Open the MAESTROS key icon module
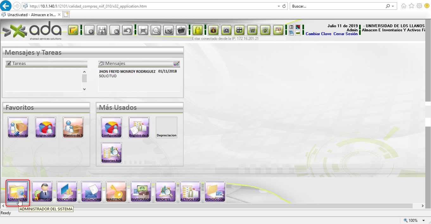Viewport: 431px width, 224px height. 116,192
